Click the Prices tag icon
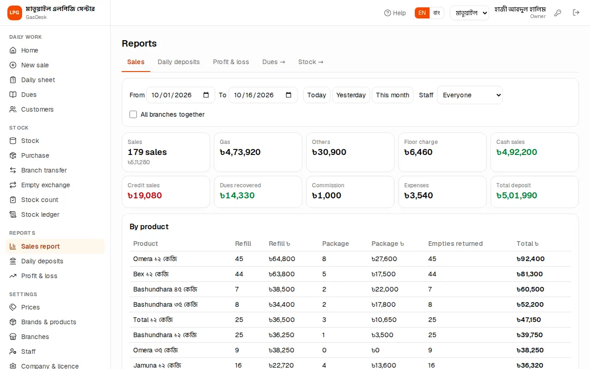The height and width of the screenshot is (369, 590). (13, 307)
